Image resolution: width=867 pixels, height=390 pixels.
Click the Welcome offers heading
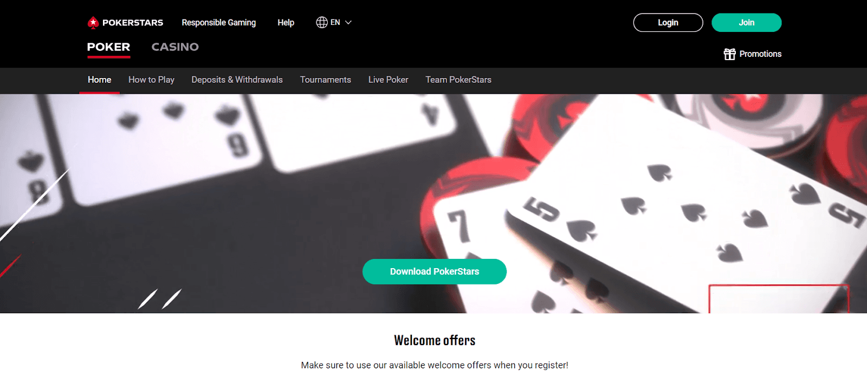[x=435, y=340]
